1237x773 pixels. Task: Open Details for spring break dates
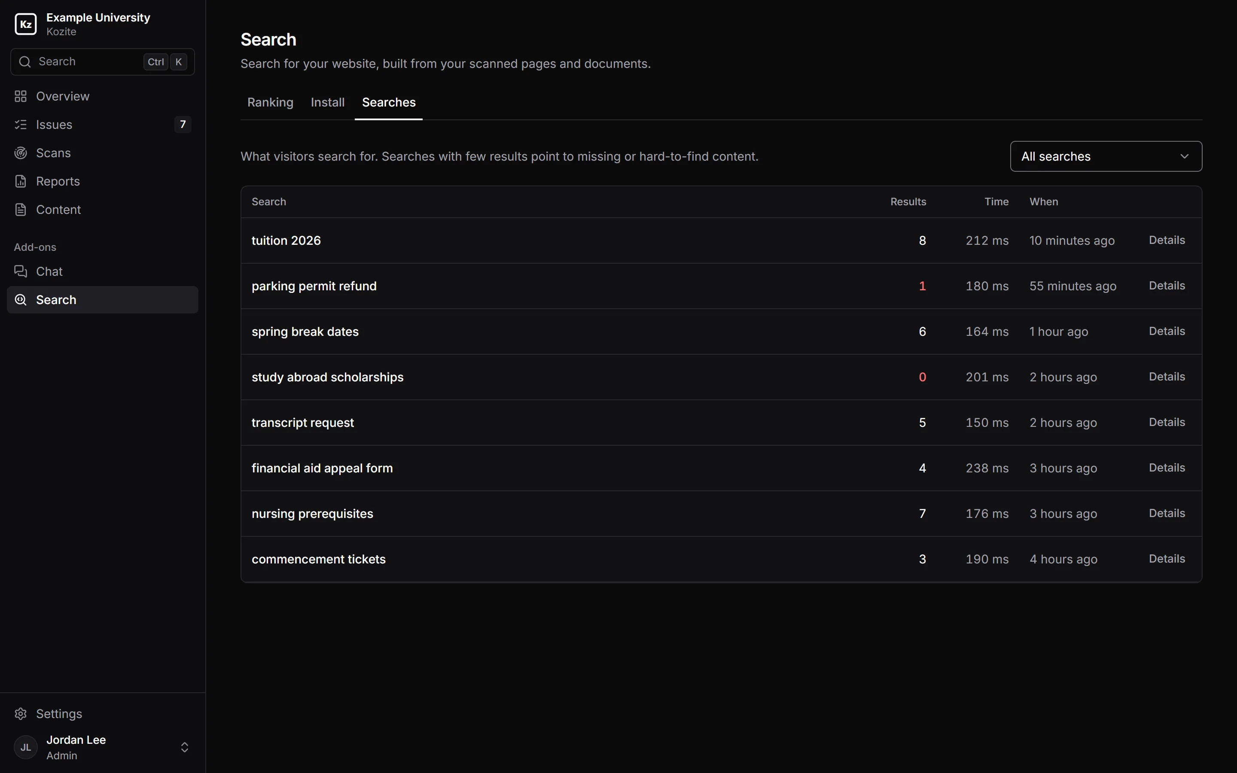coord(1167,331)
